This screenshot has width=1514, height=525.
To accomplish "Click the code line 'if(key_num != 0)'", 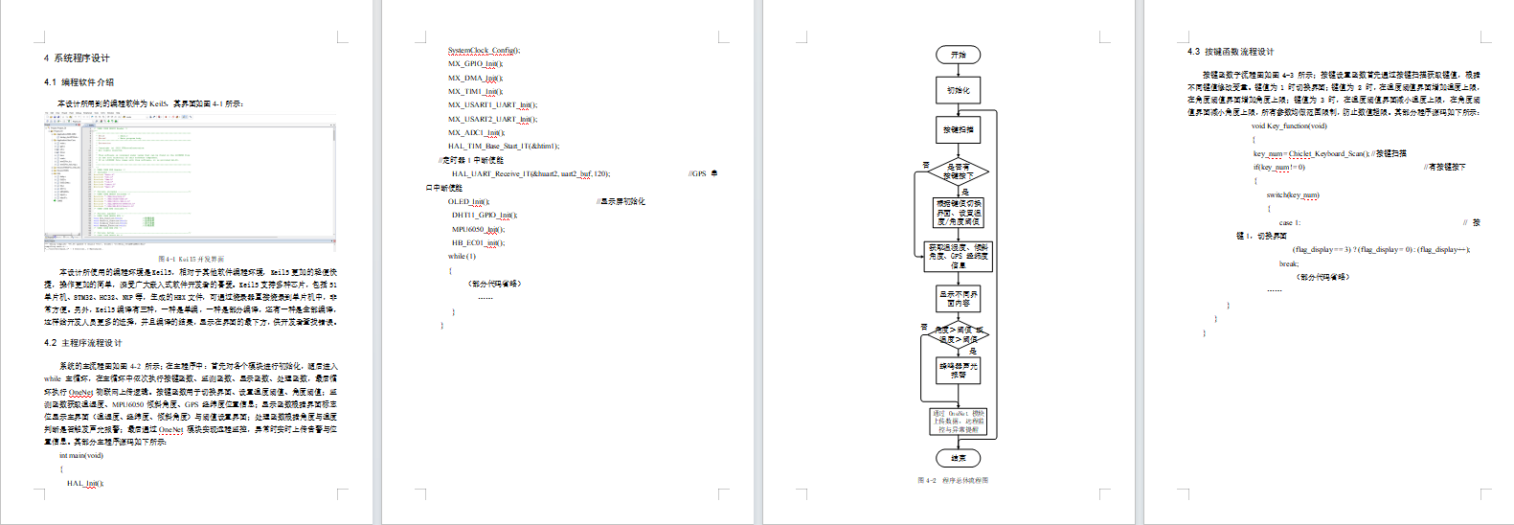I will (x=1279, y=168).
